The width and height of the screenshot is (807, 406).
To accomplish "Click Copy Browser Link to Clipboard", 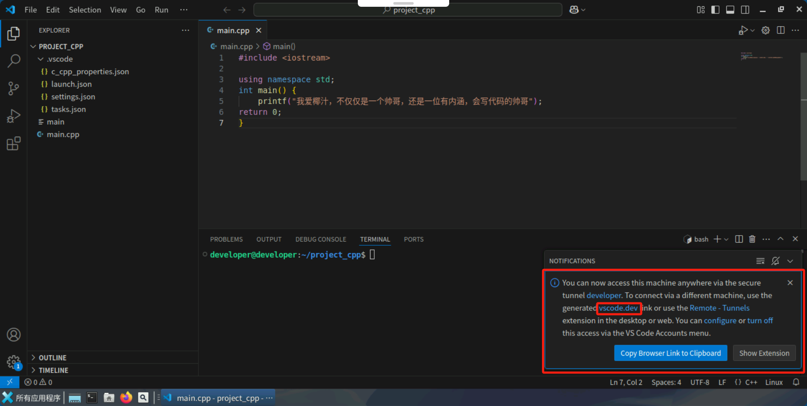I will [670, 353].
